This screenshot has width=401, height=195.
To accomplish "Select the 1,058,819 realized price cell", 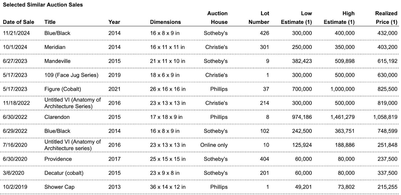I will (385, 117).
